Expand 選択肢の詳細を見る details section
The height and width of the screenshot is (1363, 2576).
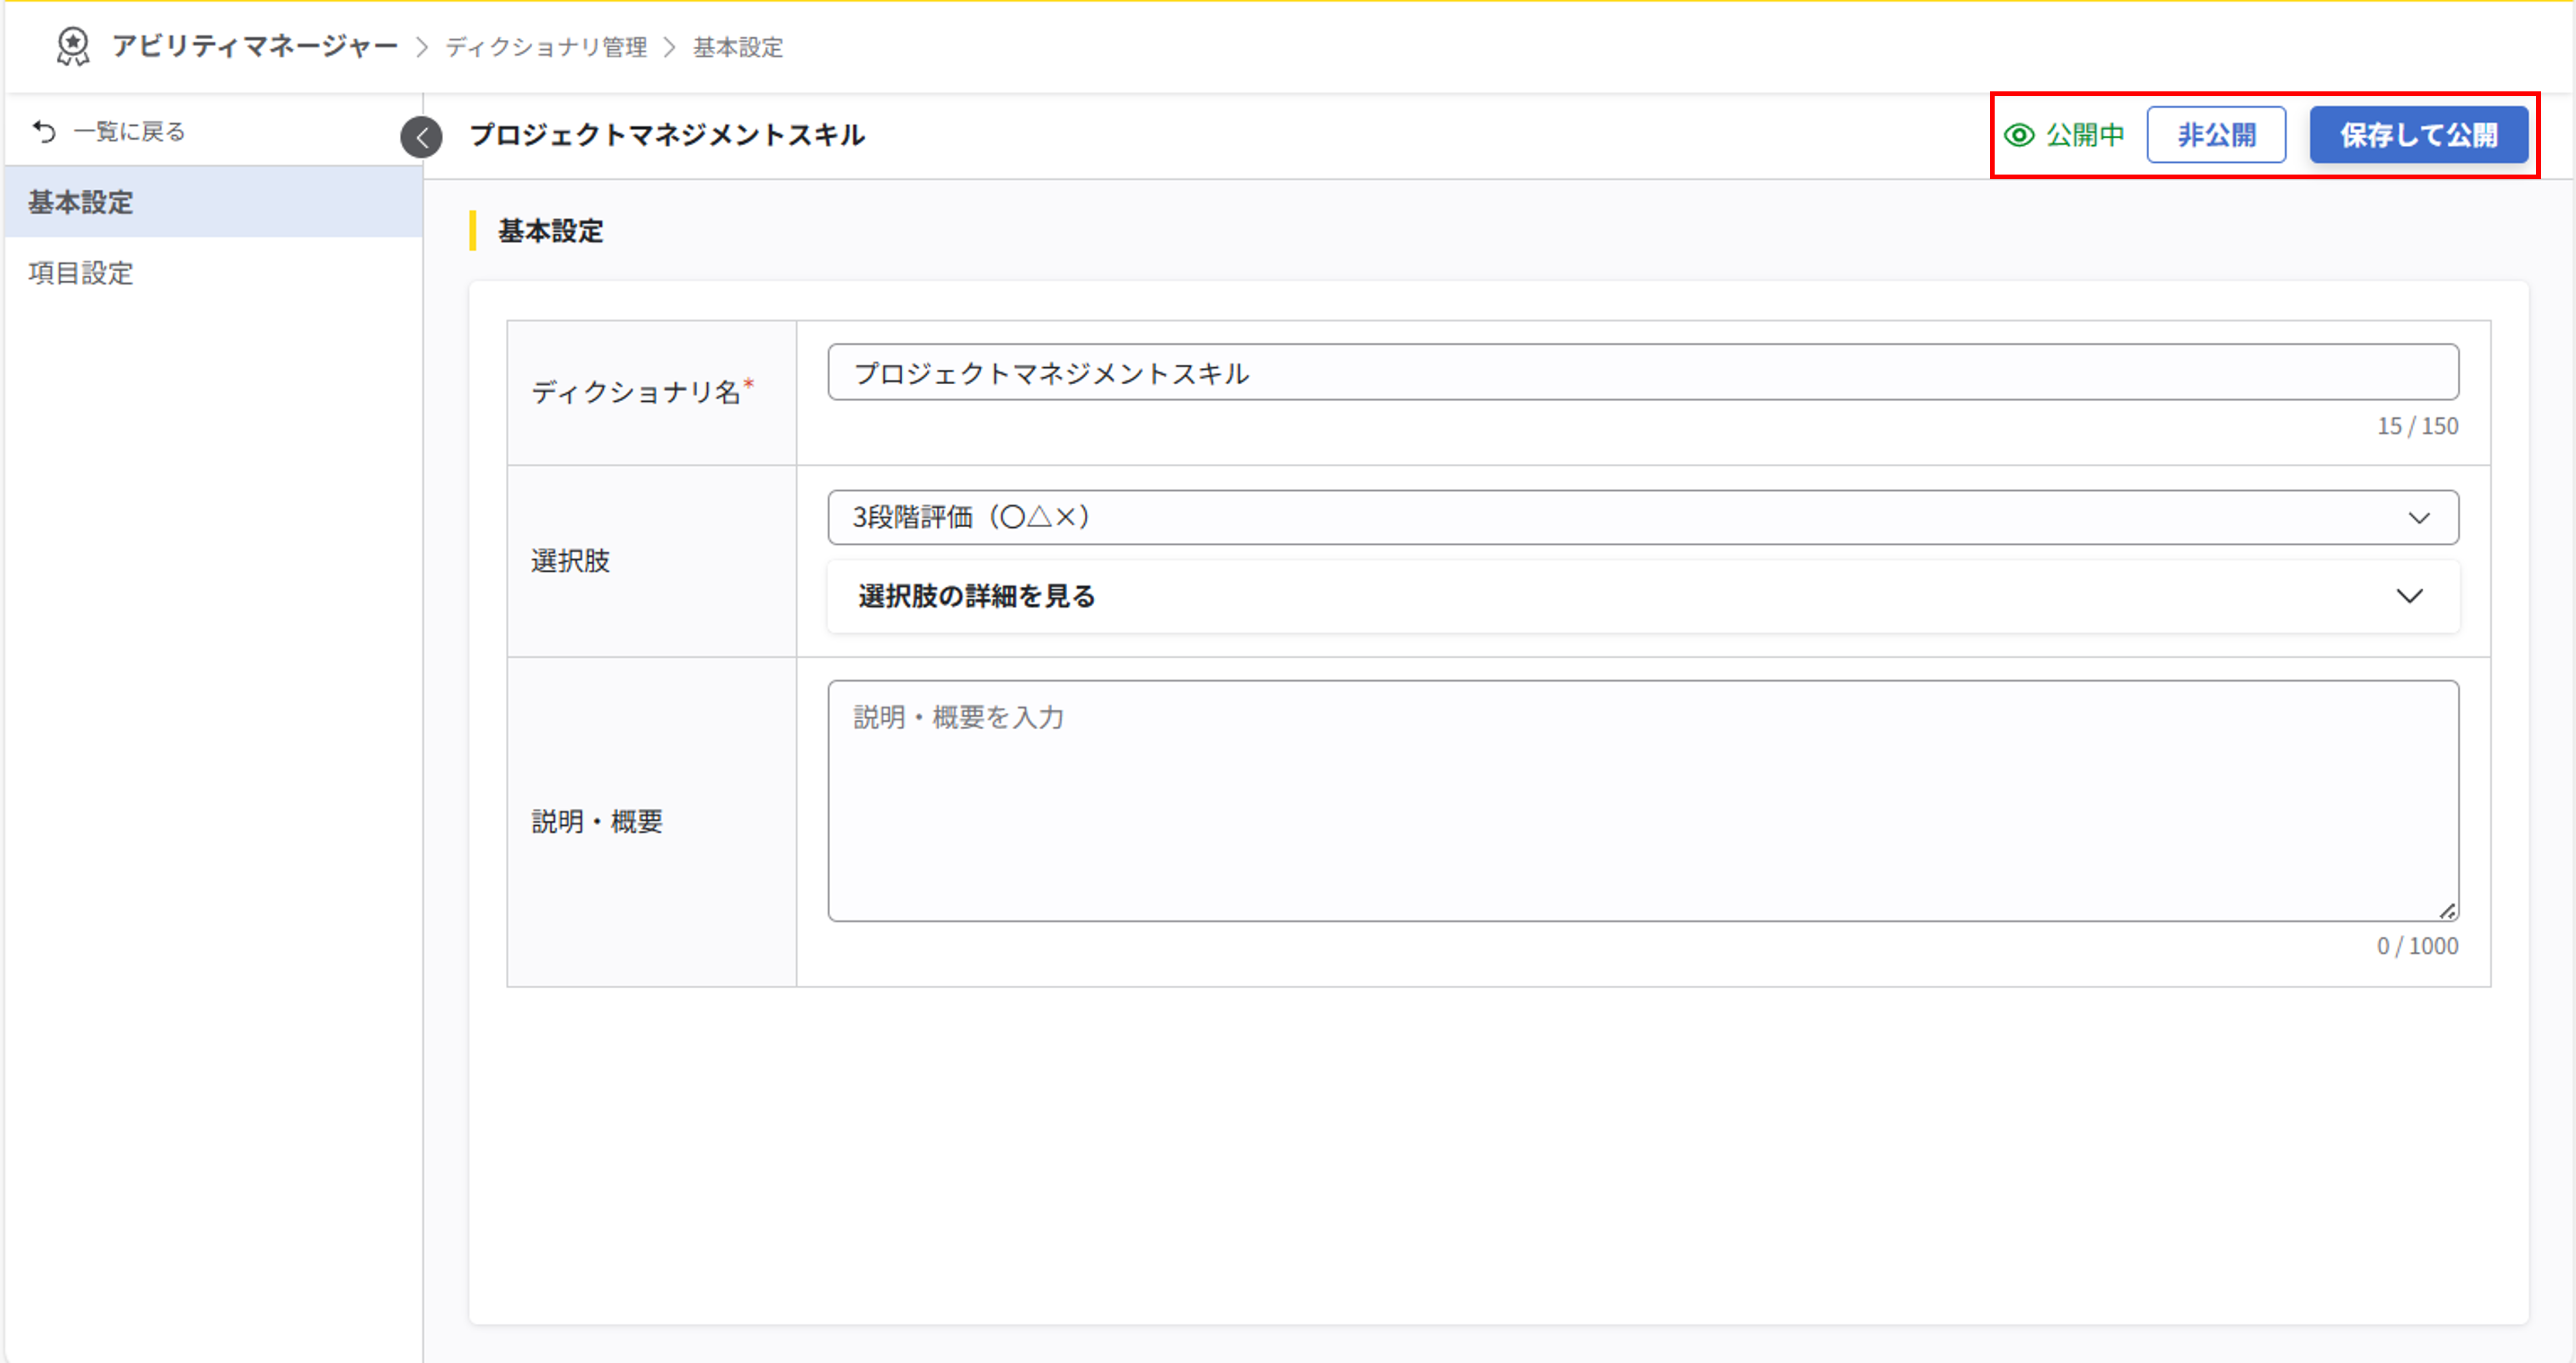(x=974, y=596)
